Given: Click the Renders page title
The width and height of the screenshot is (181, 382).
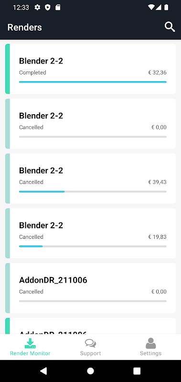Looking at the screenshot, I should click(25, 27).
